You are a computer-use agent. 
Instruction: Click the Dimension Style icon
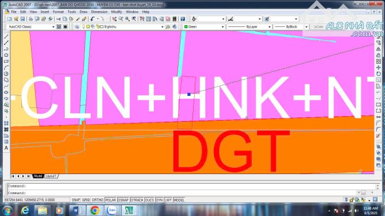230,19
